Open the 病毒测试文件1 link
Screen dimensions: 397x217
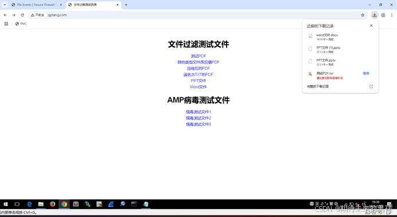pos(198,112)
